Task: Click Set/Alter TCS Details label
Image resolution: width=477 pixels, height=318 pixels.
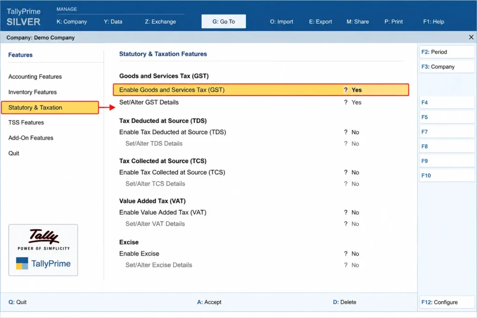Action: click(x=155, y=184)
